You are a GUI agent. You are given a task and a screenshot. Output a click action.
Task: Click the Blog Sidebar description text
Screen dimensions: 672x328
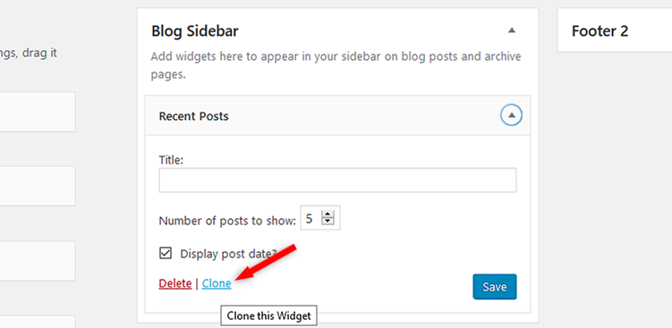tap(336, 65)
